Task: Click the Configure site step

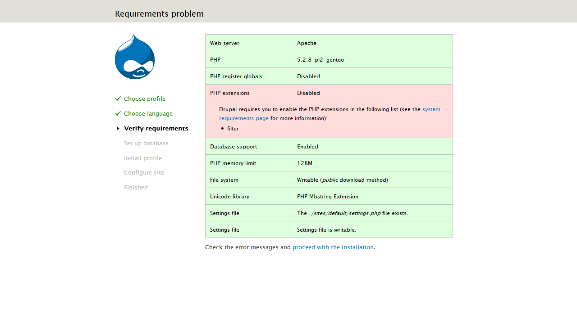Action: (144, 173)
